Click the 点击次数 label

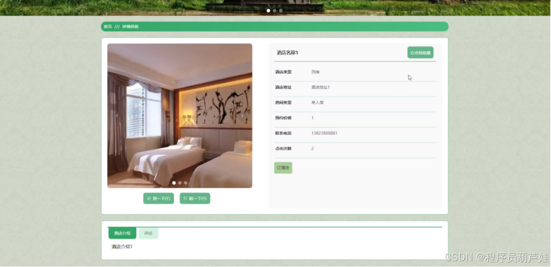tap(283, 149)
